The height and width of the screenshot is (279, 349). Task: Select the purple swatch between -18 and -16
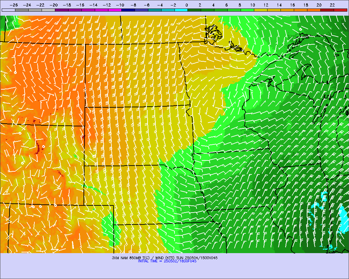75,10
